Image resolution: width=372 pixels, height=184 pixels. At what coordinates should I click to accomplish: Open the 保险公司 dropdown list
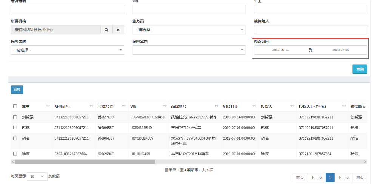pos(189,50)
